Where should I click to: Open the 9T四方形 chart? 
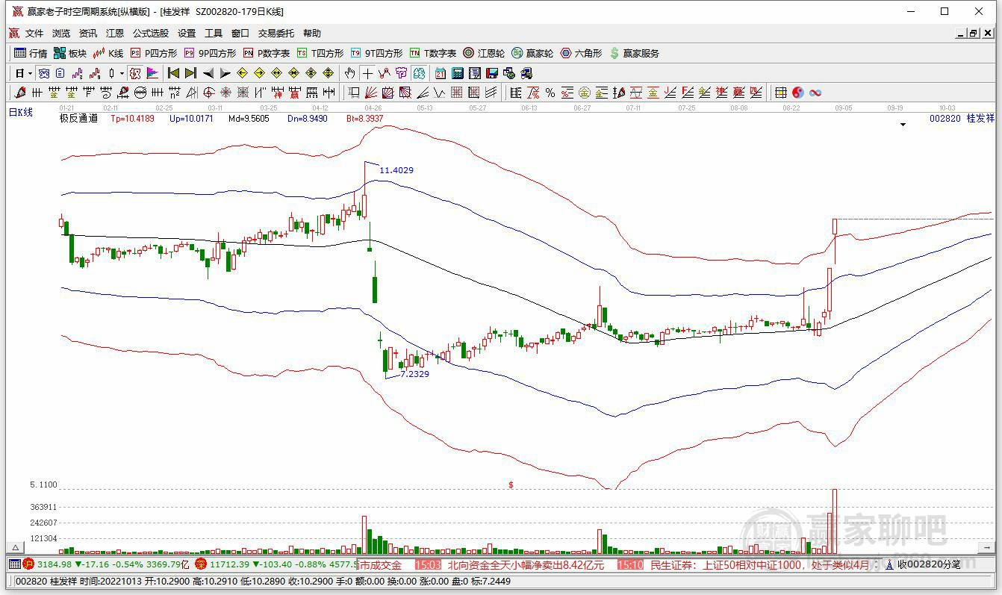click(376, 53)
